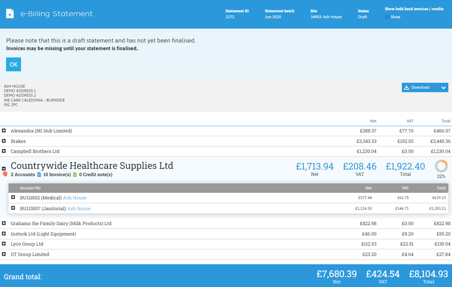This screenshot has width=452, height=287.
Task: Click grand total VAT £424.54
Action: tap(383, 274)
